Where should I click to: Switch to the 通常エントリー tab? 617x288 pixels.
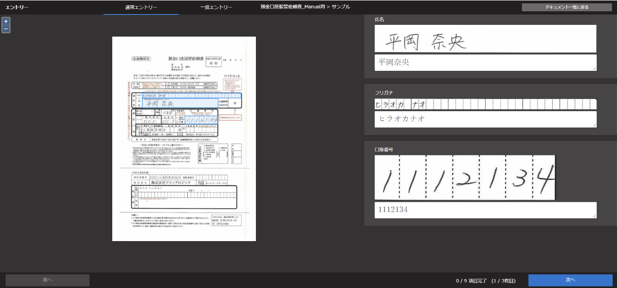tap(141, 8)
